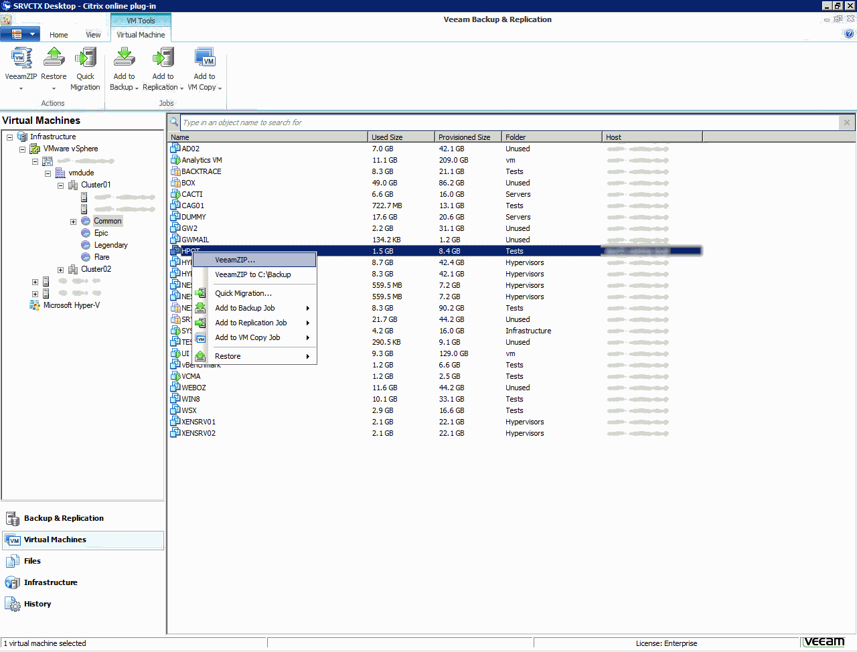Select the CACTI virtual machine row
Image resolution: width=857 pixels, height=652 pixels.
point(435,194)
